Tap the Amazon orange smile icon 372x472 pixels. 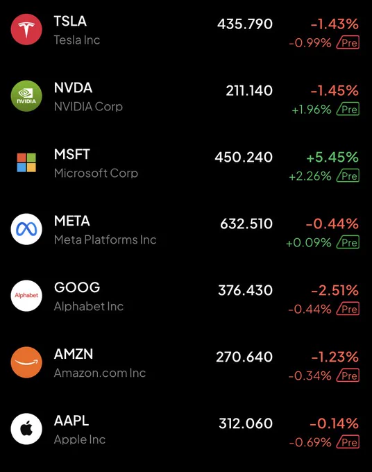[x=26, y=362]
